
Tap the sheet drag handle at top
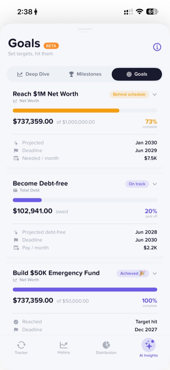85,30
